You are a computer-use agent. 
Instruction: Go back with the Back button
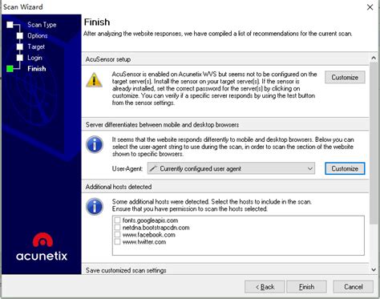click(265, 287)
